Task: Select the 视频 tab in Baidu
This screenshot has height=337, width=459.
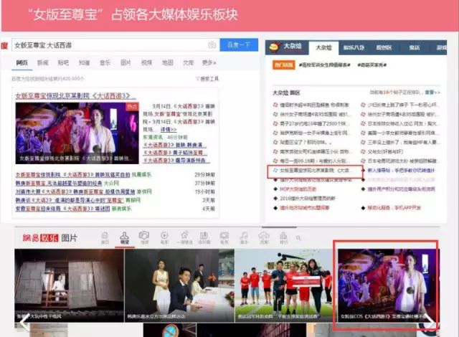Action: pos(146,62)
